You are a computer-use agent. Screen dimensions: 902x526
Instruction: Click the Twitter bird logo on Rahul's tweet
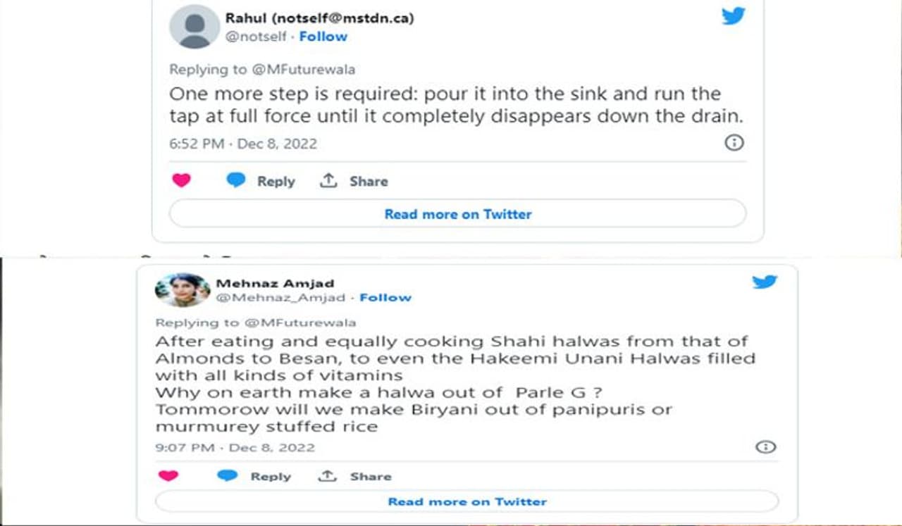click(x=734, y=16)
